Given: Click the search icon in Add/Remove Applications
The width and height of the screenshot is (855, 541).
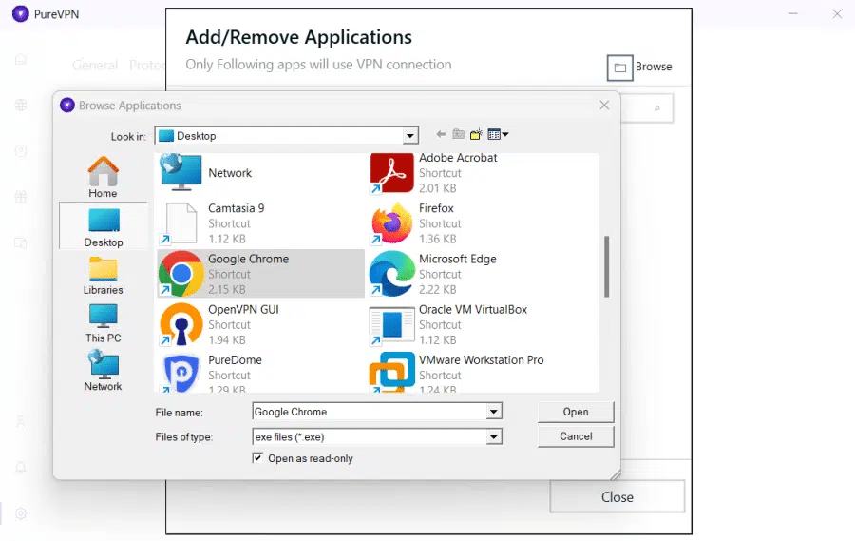Looking at the screenshot, I should click(657, 108).
